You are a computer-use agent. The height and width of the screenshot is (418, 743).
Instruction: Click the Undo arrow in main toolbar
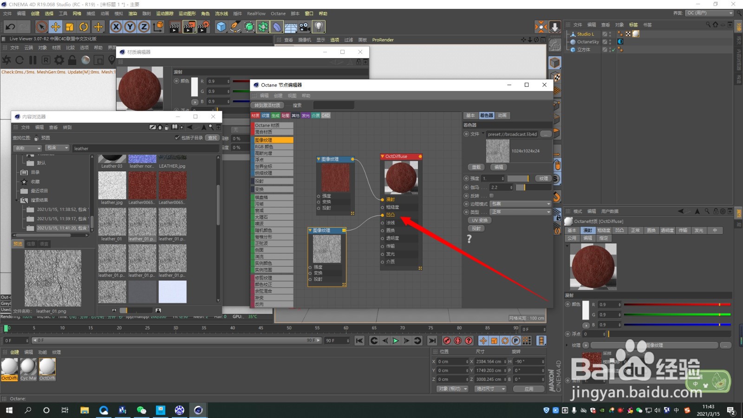(10, 26)
